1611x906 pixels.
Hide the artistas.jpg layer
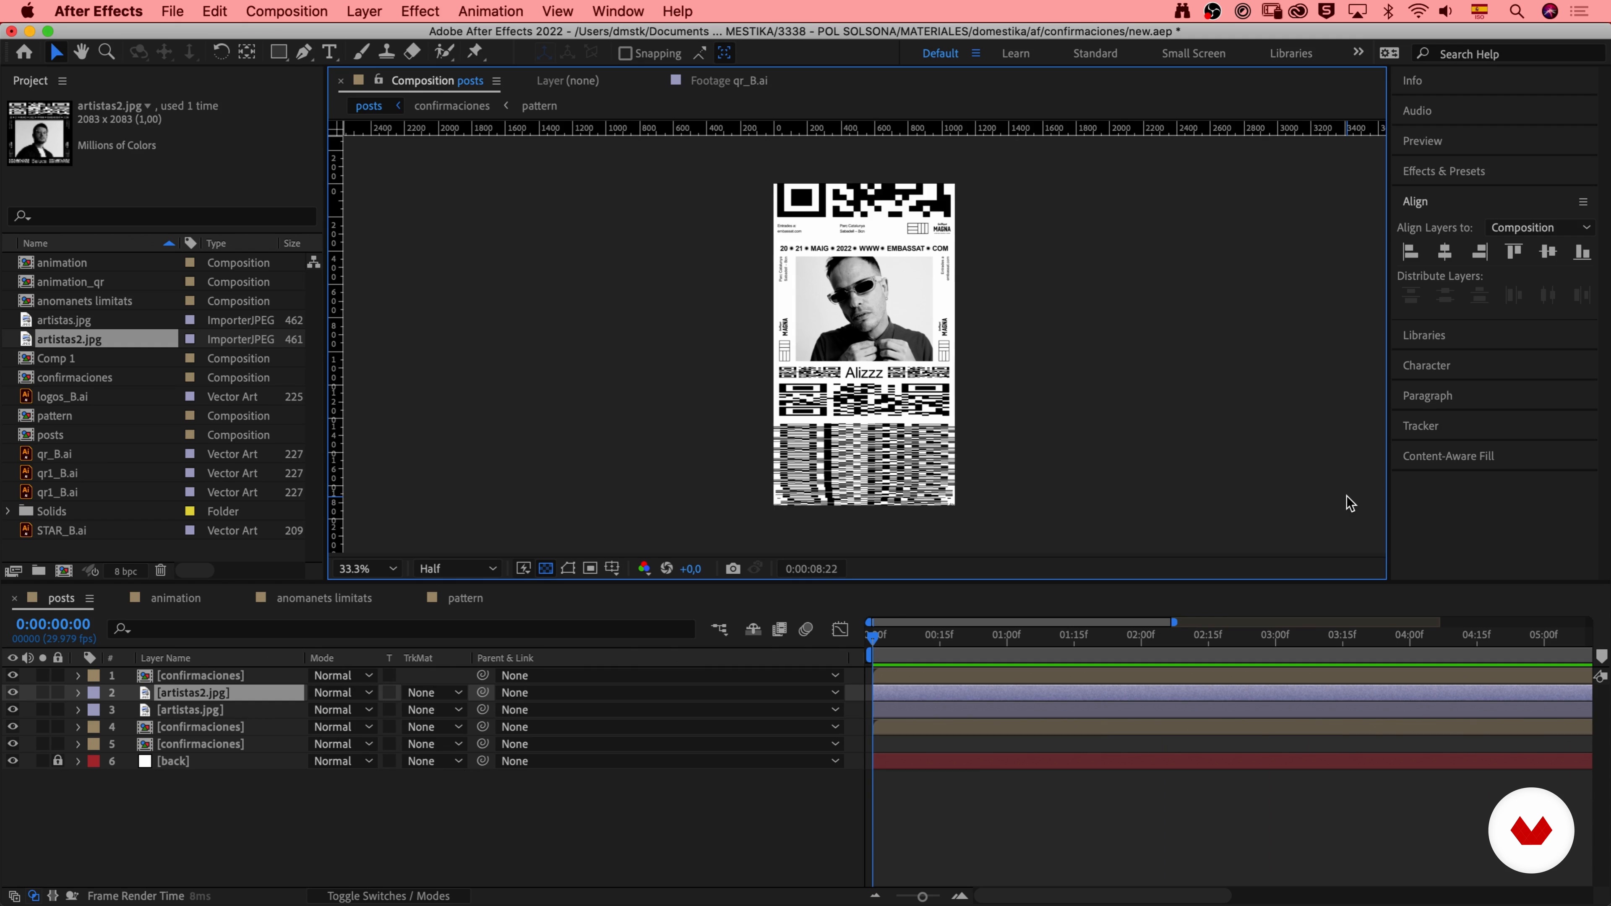[13, 710]
